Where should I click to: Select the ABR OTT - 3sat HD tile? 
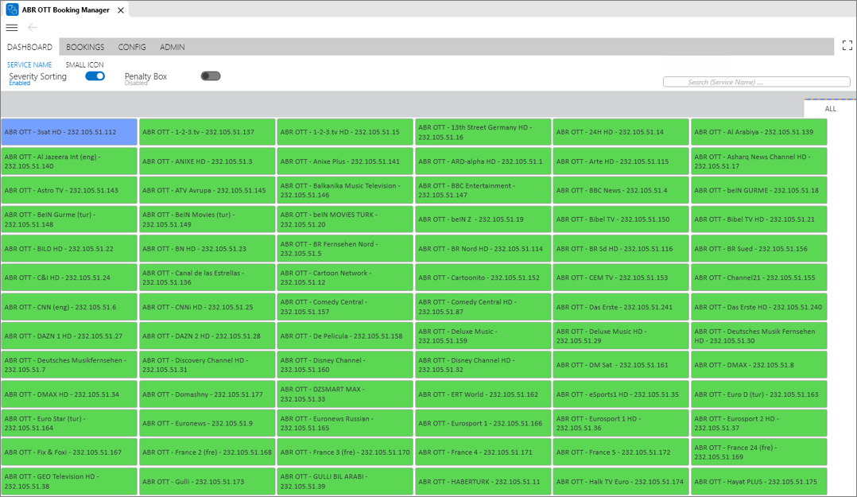pos(69,132)
